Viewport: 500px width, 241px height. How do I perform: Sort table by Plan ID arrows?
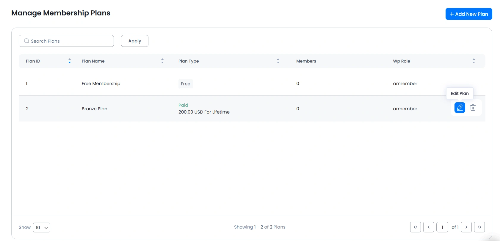click(x=70, y=61)
